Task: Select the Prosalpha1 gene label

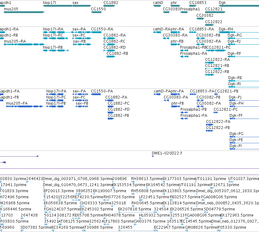Action: coord(190,9)
